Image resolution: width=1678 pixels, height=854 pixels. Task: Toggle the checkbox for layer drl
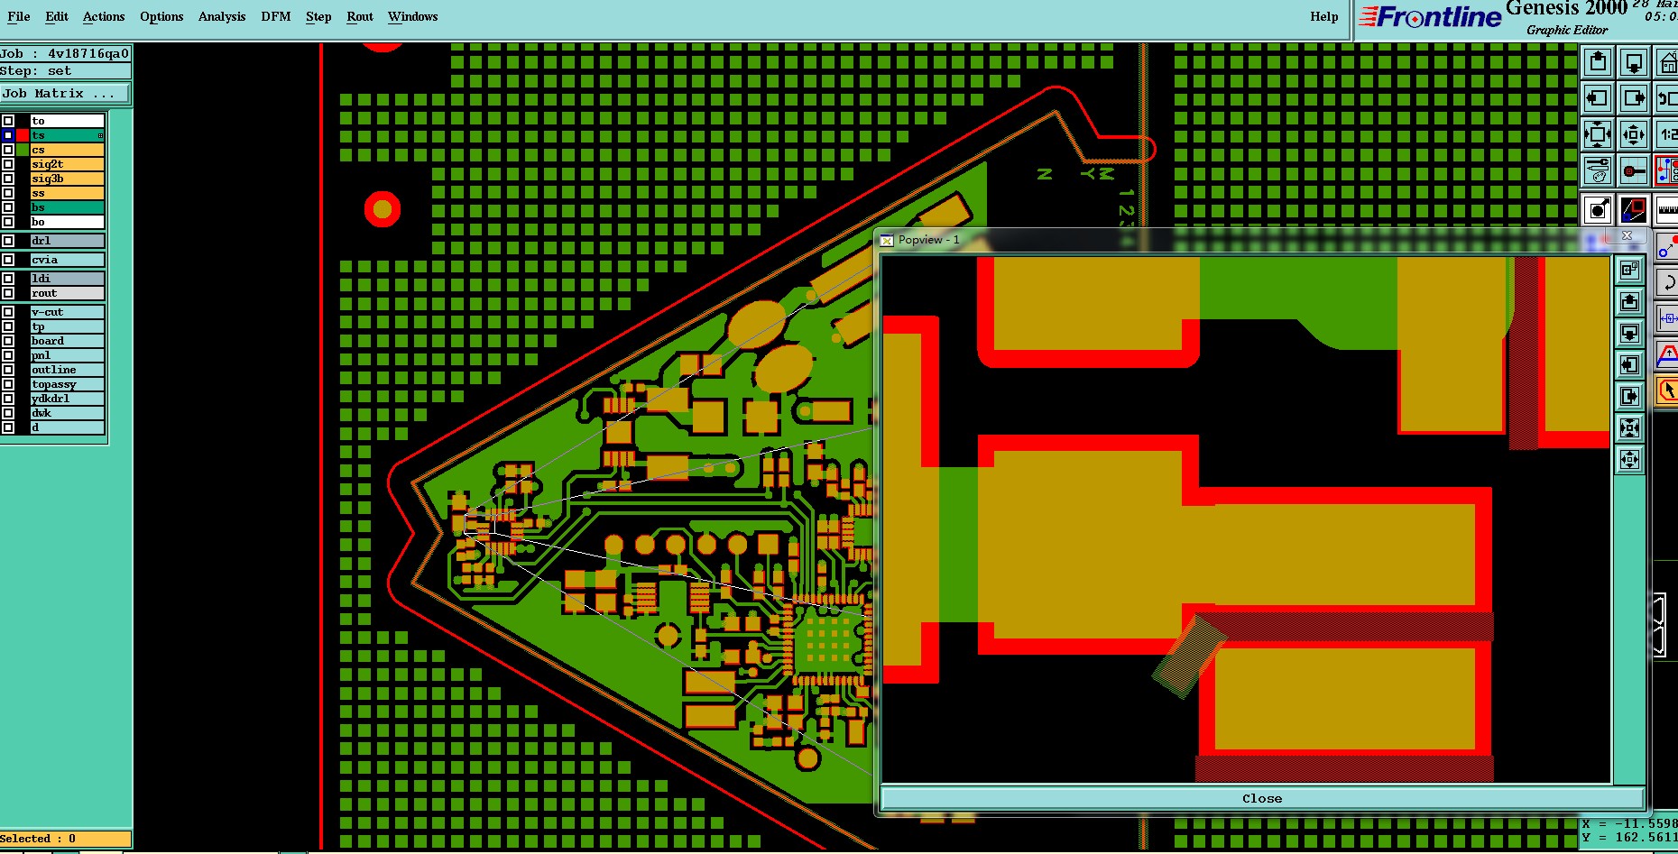(x=8, y=241)
